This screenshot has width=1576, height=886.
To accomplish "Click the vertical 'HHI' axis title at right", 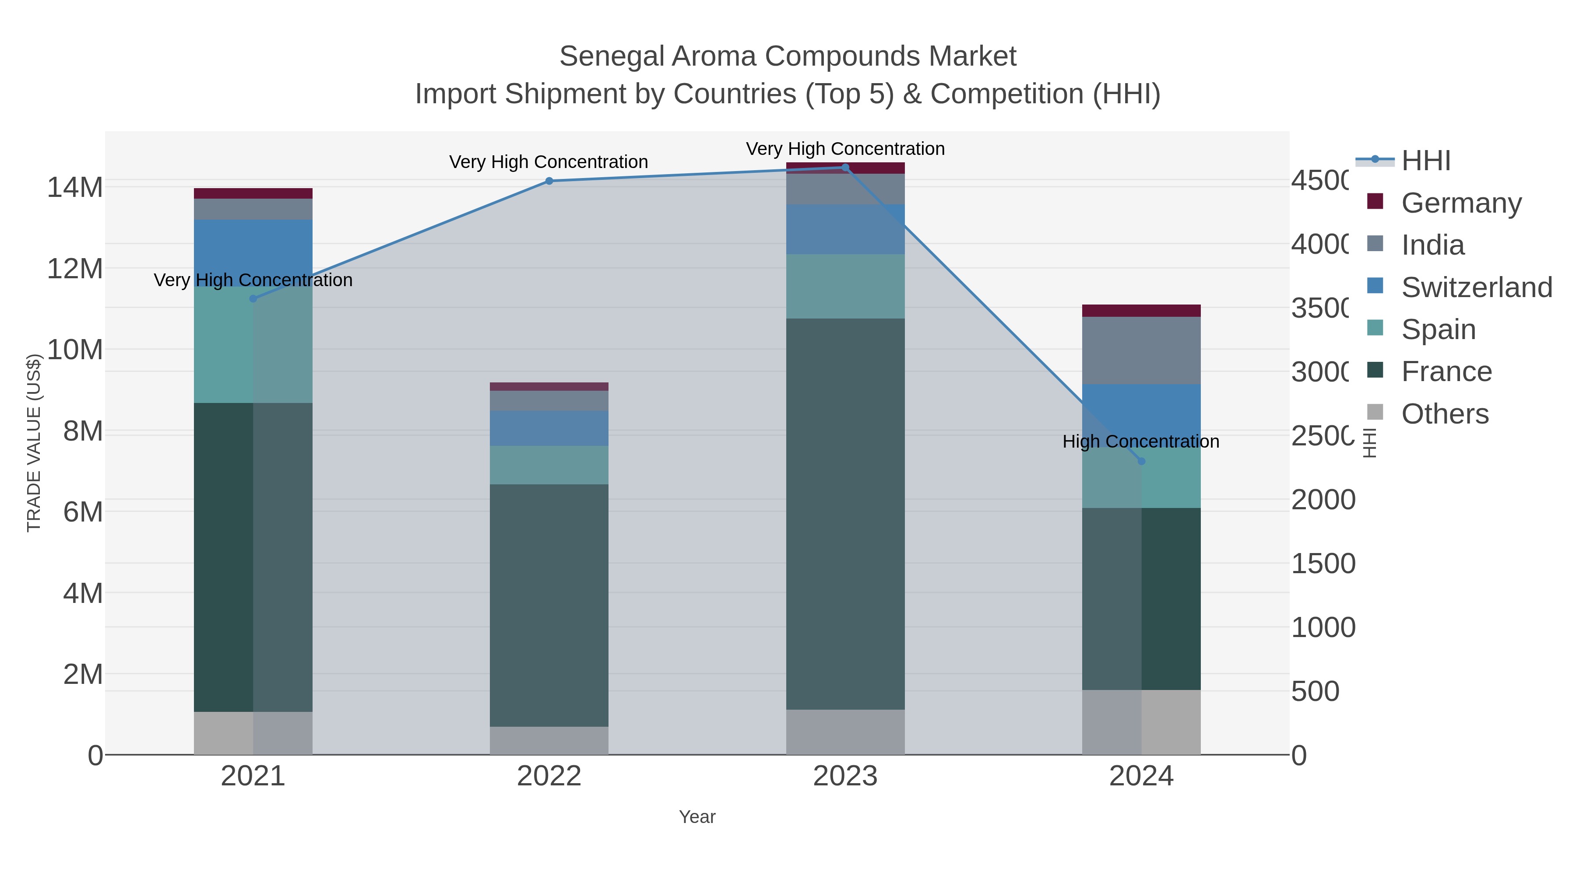I will click(x=1370, y=443).
